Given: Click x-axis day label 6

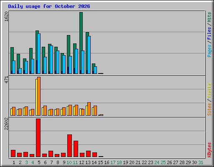Looking at the screenshot, I should (x=45, y=162).
